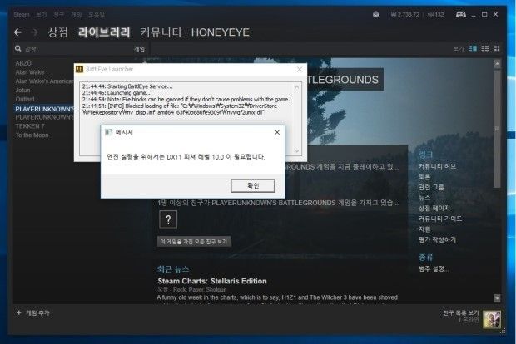Select Jotun in the game list

[x=22, y=90]
